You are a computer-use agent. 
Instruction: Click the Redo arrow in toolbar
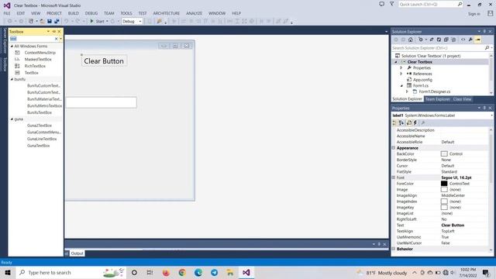click(x=77, y=21)
